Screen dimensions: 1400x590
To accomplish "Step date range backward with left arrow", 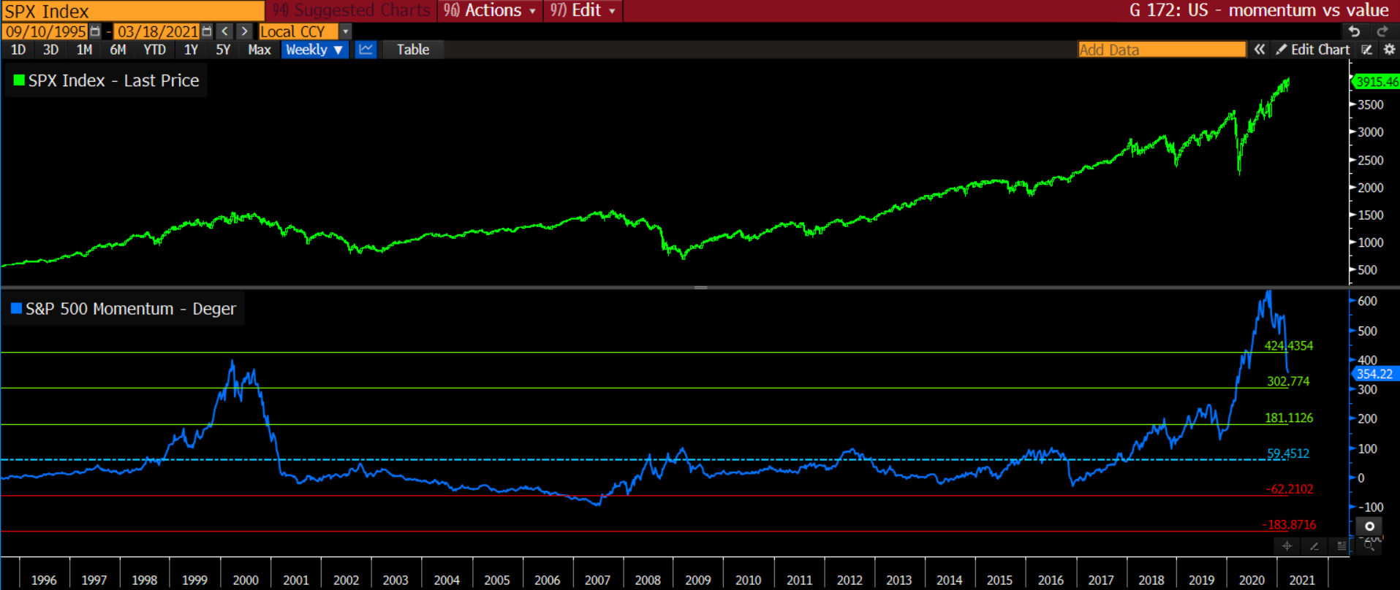I will point(225,31).
